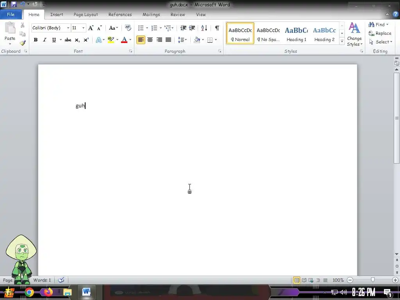Viewport: 400px width, 300px height.
Task: Toggle show paragraph marks (¶)
Action: click(x=217, y=28)
